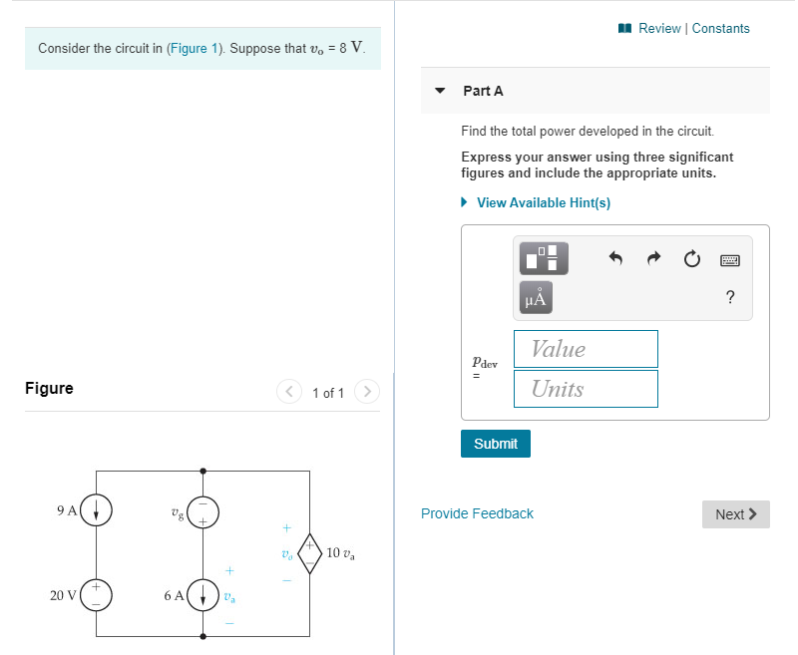Viewport: 798px width, 655px height.
Task: Show keyboard shortcuts icon
Action: (x=730, y=260)
